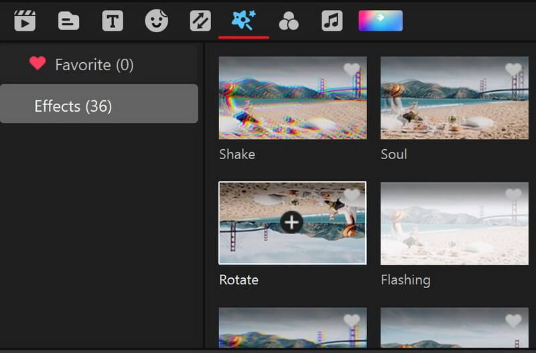Screen dimensions: 536x353
Task: Click the Rotate effect label
Action: point(239,279)
